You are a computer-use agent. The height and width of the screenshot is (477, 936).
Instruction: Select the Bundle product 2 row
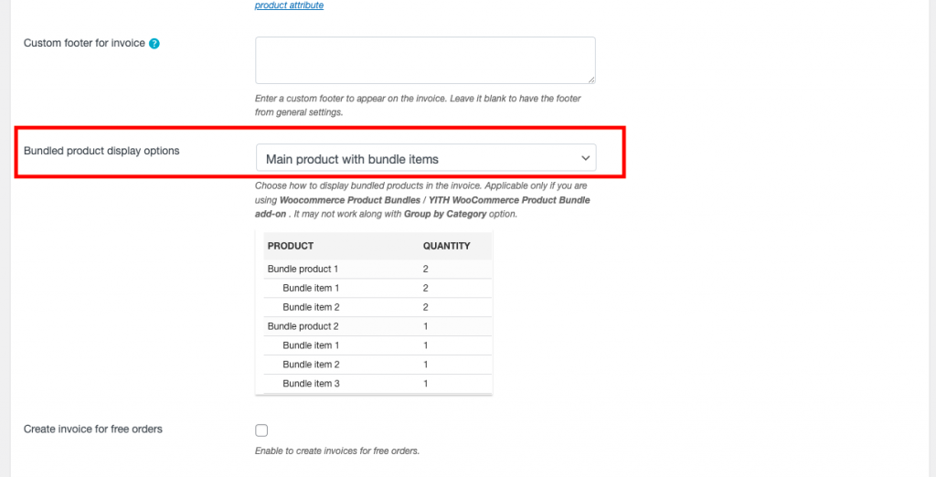point(378,326)
